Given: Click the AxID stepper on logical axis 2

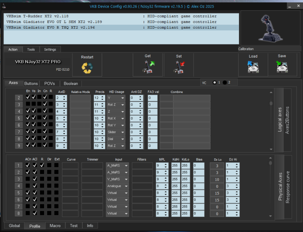Looking at the screenshot, I should [x=64, y=98].
